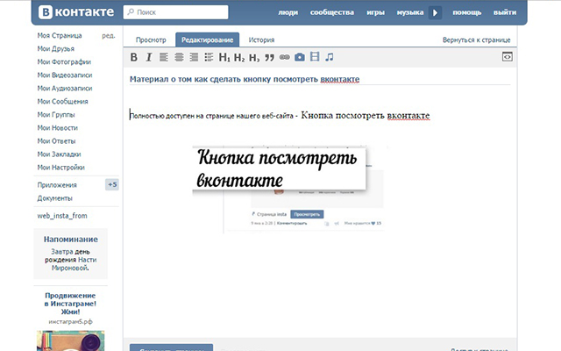This screenshot has width=561, height=351.
Task: Click the body text line starting Полностью доступен
Action: point(280,115)
